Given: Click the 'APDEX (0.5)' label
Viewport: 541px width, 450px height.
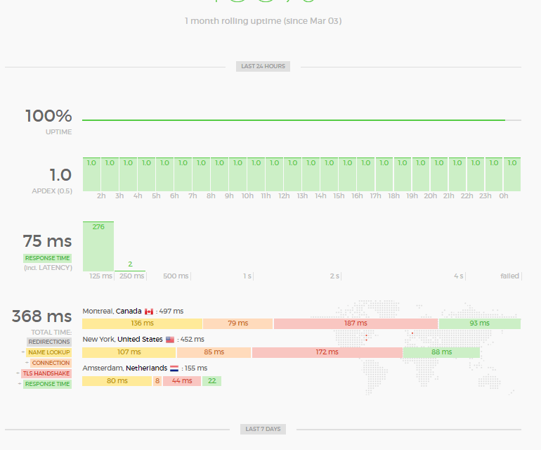Looking at the screenshot, I should coord(52,191).
